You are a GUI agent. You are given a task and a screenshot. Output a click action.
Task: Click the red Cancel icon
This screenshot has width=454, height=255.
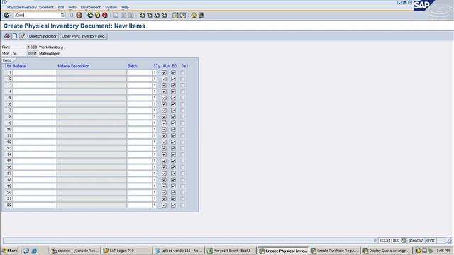[x=105, y=16]
